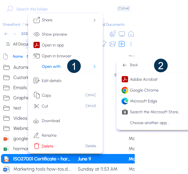The height and width of the screenshot is (174, 188).
Task: Delete the selected file
Action: pos(65,146)
